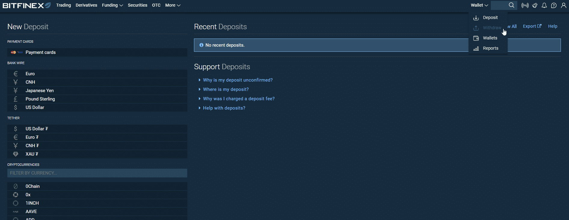The height and width of the screenshot is (220, 569).
Task: Open the help question mark icon
Action: tap(554, 5)
